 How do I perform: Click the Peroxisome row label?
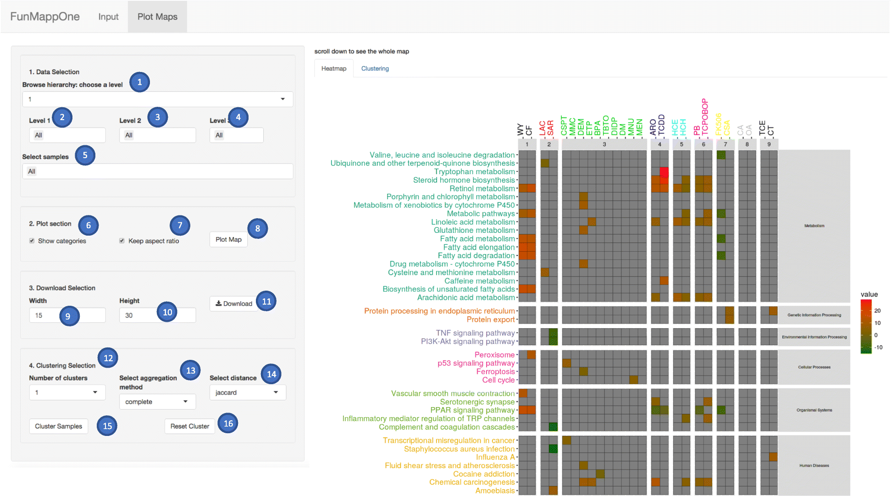click(494, 355)
